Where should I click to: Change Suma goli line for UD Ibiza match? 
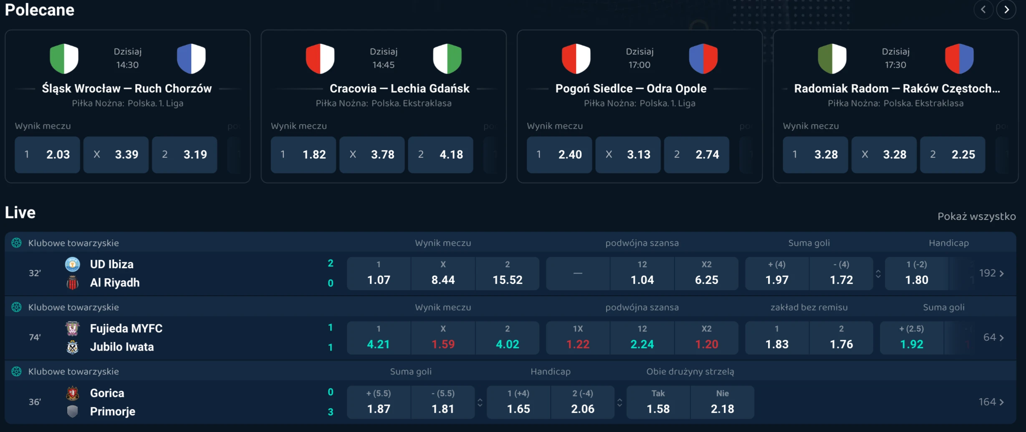878,274
